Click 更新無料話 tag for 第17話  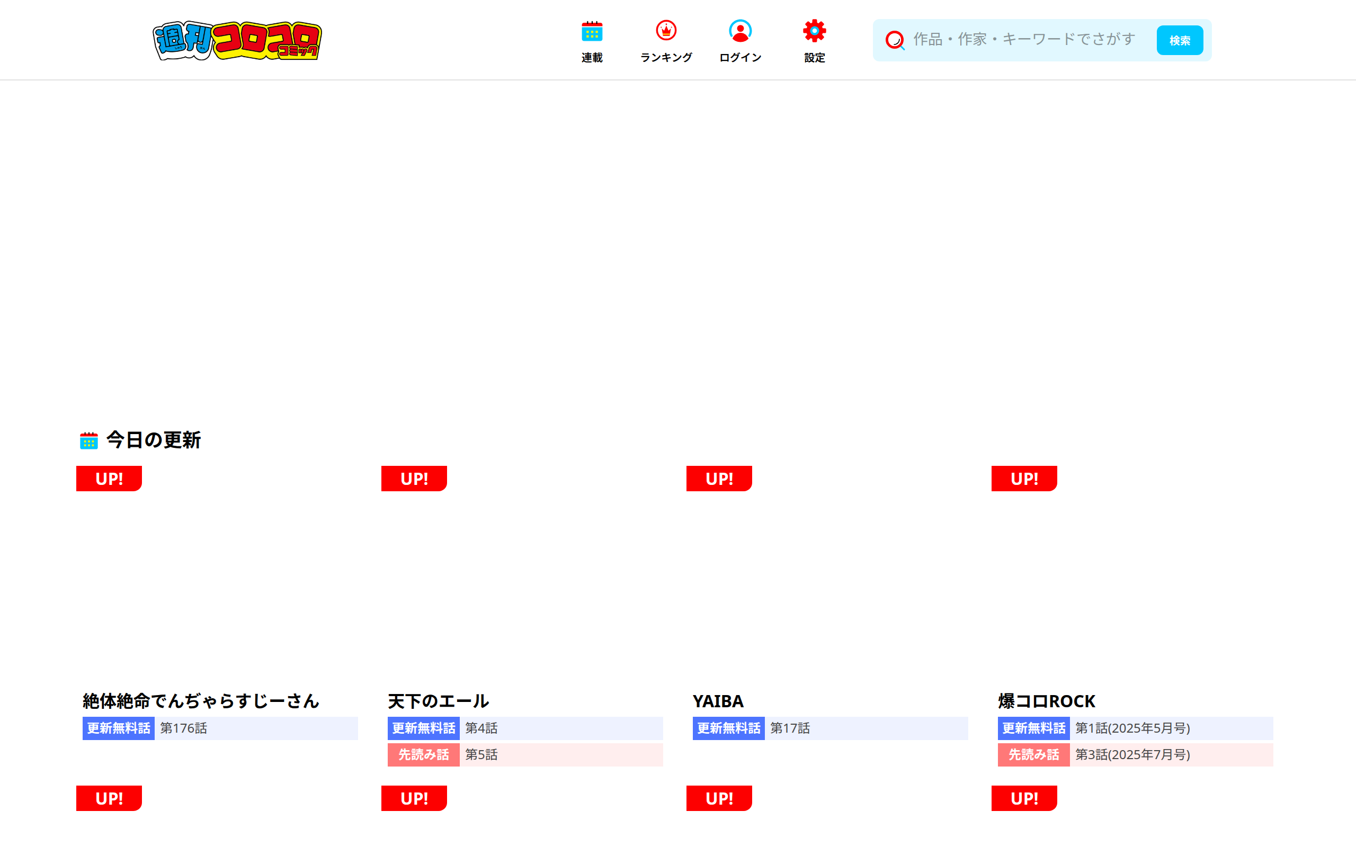tap(728, 728)
